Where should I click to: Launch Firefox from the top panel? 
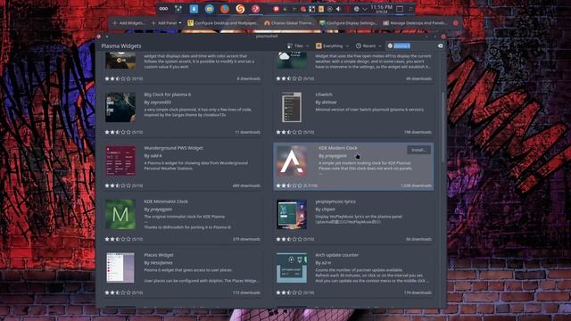coord(225,9)
